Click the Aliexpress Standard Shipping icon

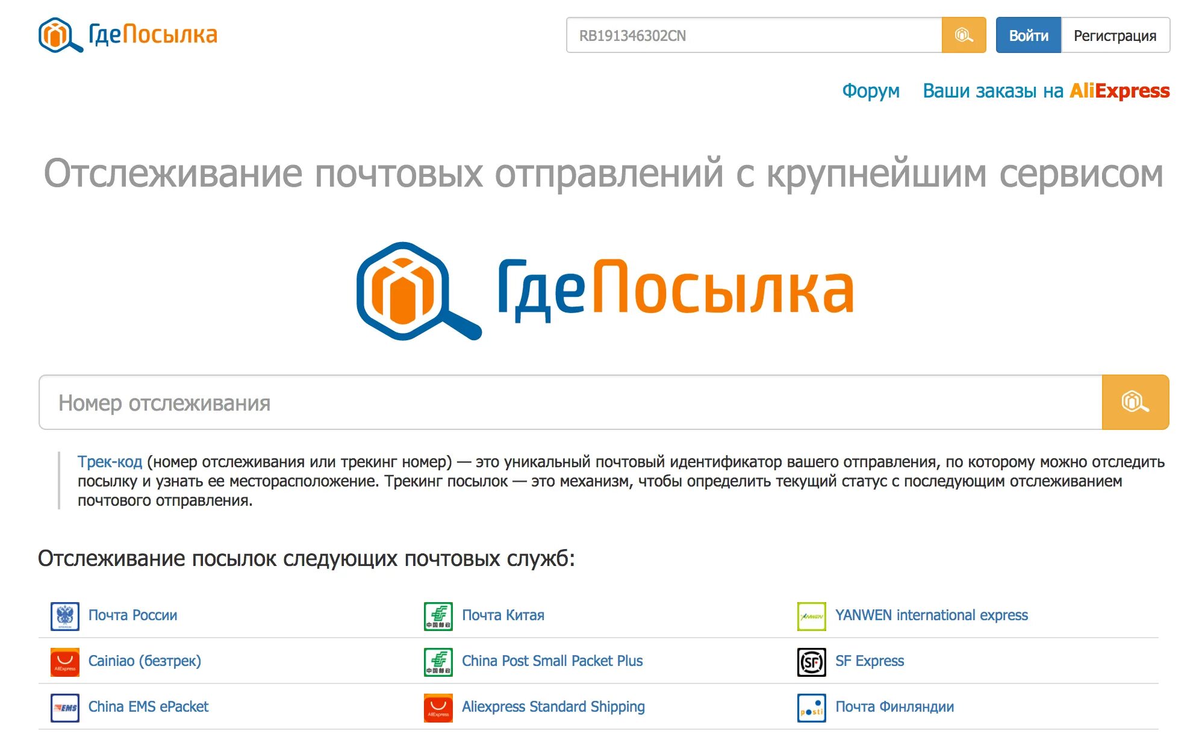pos(438,707)
